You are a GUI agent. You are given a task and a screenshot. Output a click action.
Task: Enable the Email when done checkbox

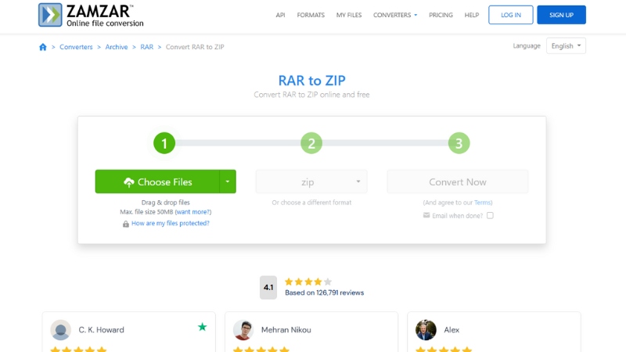[x=490, y=215]
